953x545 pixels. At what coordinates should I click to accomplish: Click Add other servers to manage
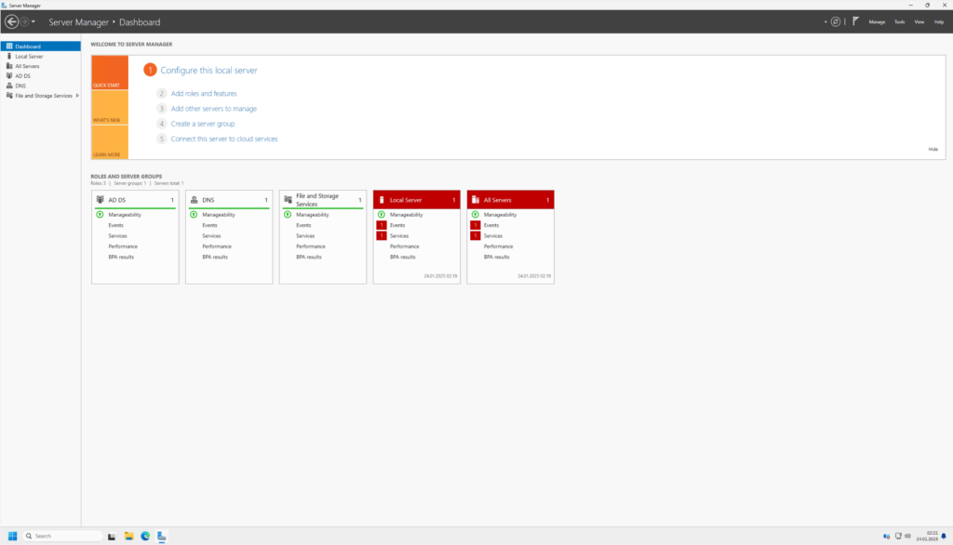tap(214, 109)
